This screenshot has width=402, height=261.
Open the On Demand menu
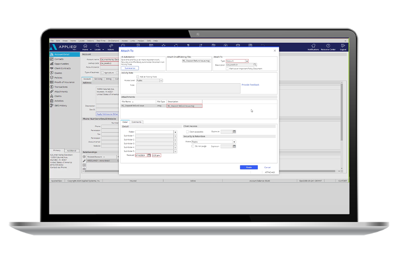(x=113, y=41)
